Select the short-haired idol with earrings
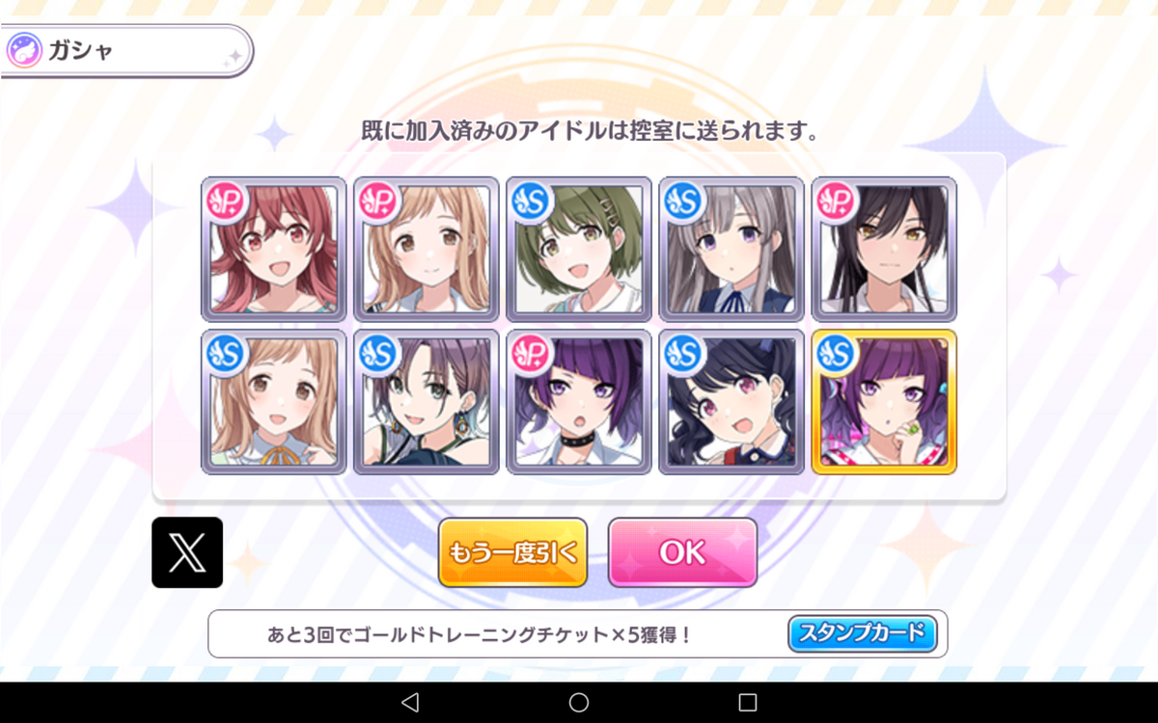 click(427, 402)
